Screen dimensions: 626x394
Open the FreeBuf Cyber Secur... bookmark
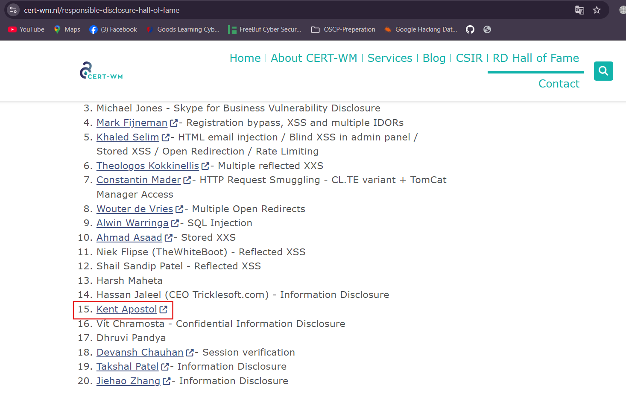tap(265, 29)
